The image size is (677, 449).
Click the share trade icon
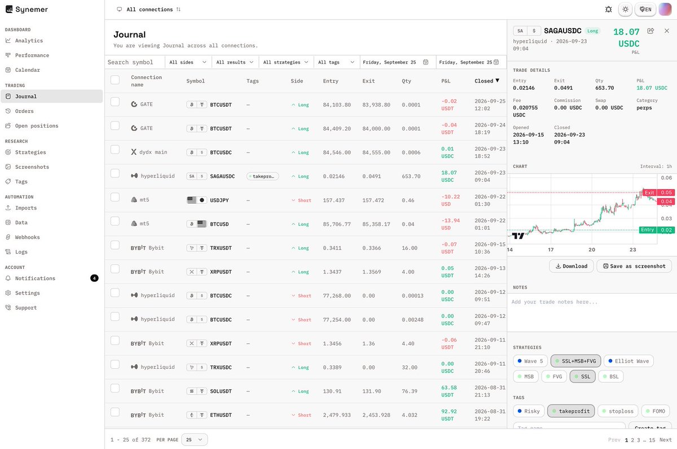click(650, 31)
